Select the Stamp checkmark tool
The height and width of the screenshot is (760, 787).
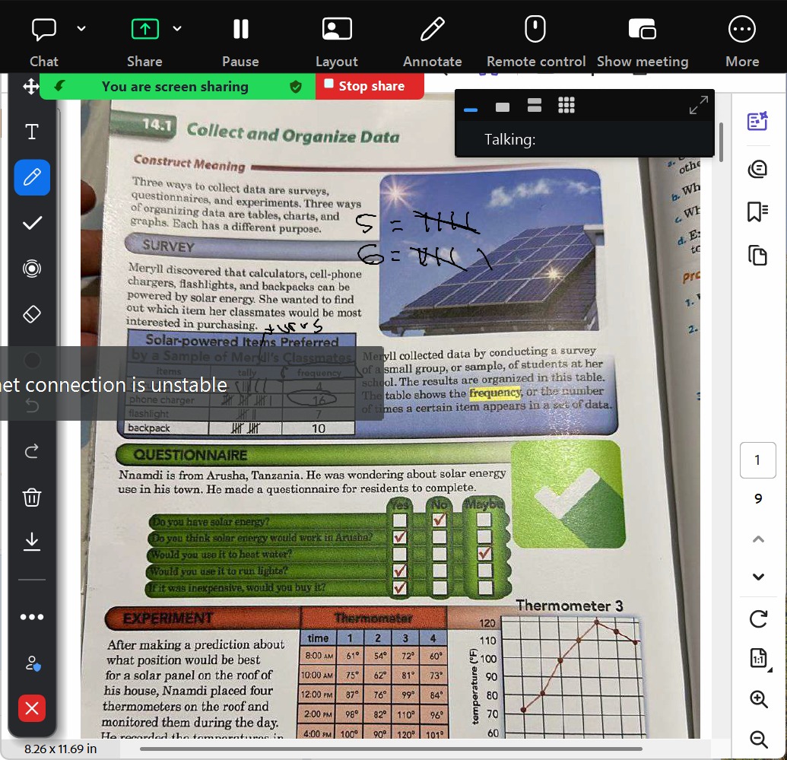[32, 223]
